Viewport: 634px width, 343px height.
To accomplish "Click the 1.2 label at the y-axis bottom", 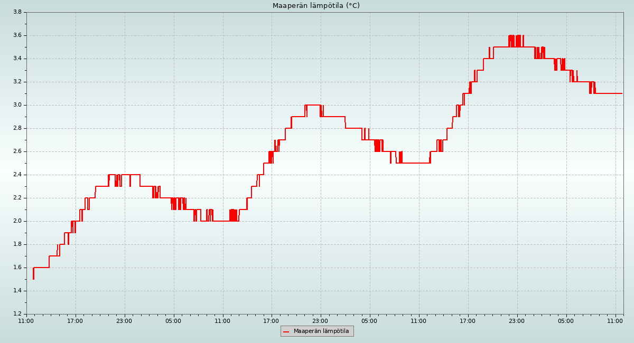I will 17,314.
